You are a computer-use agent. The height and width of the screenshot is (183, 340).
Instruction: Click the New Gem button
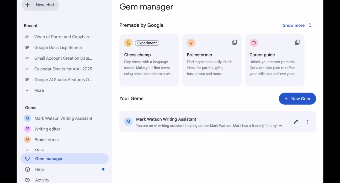point(297,99)
